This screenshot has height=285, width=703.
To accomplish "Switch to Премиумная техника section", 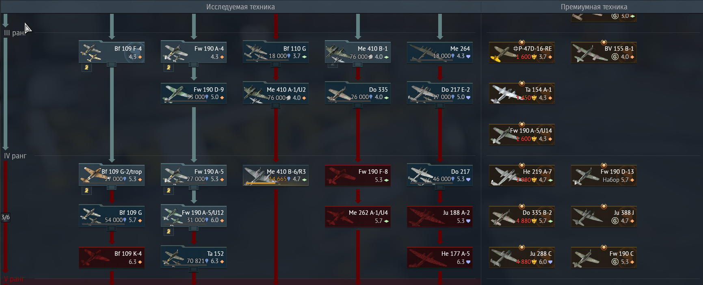I will [594, 7].
